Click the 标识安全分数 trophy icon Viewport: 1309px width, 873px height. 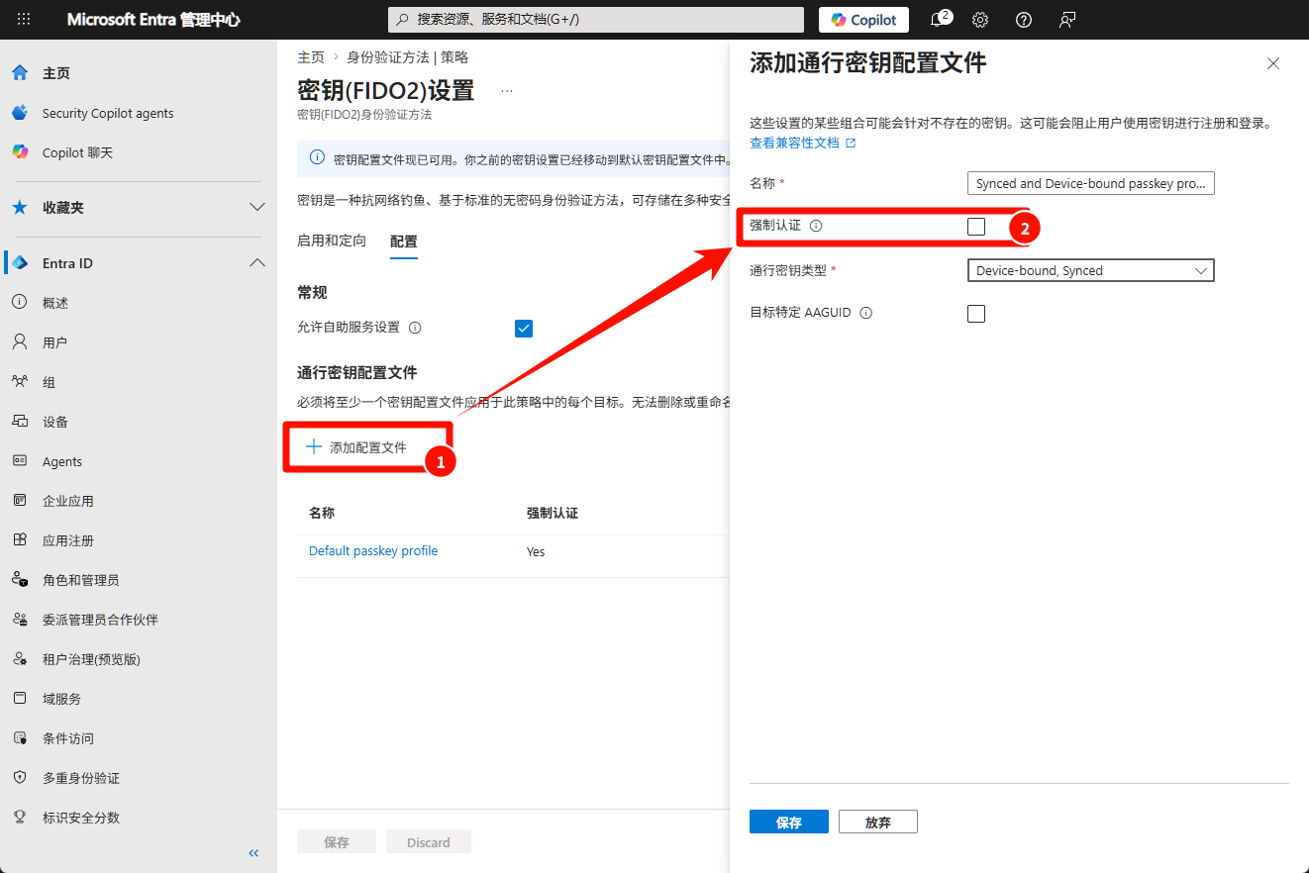pyautogui.click(x=20, y=818)
